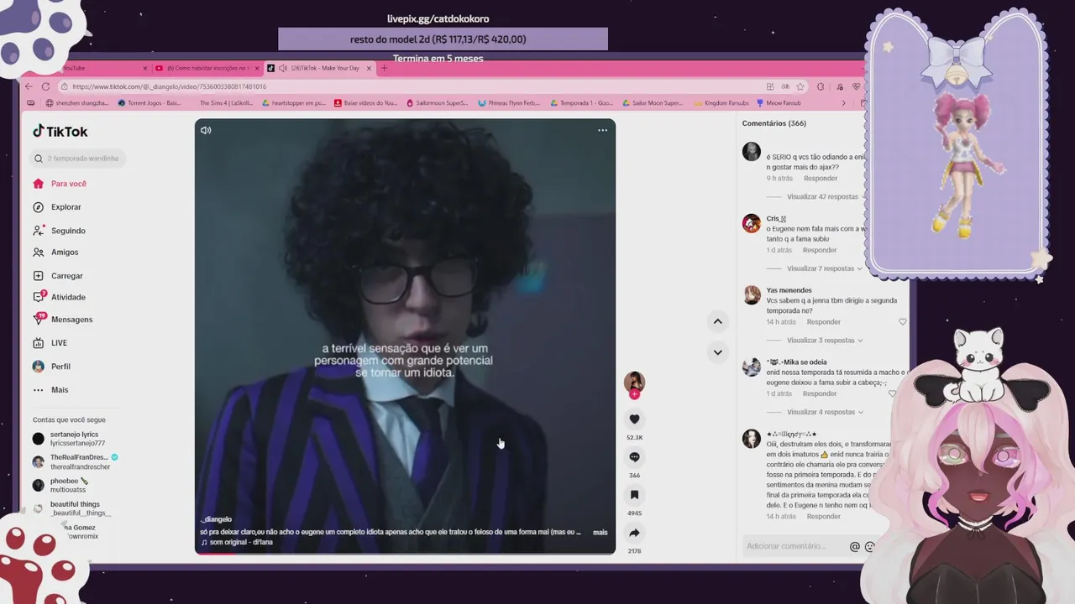Screen dimensions: 1075x604
Task: Close the TikTok browser tab
Action: click(x=369, y=68)
